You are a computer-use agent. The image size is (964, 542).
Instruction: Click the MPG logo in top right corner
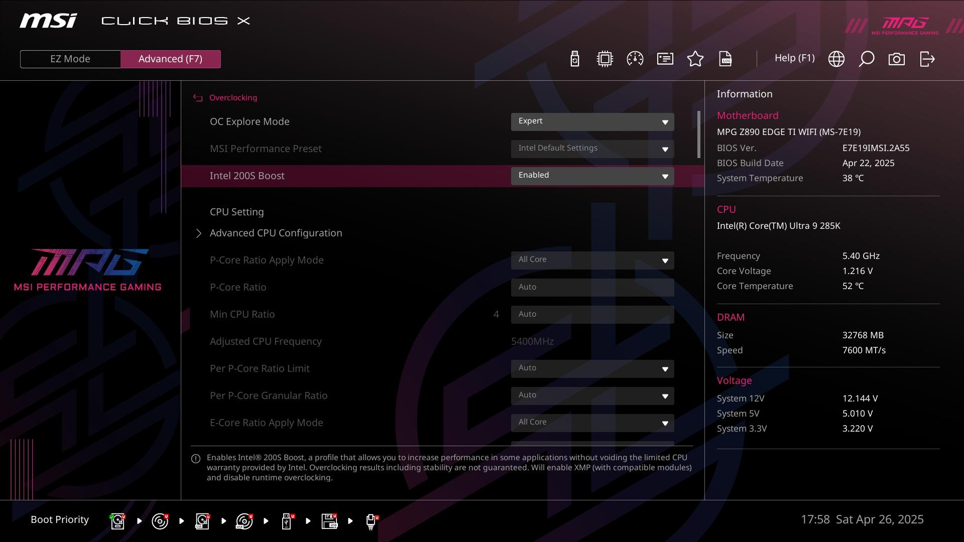click(x=905, y=25)
